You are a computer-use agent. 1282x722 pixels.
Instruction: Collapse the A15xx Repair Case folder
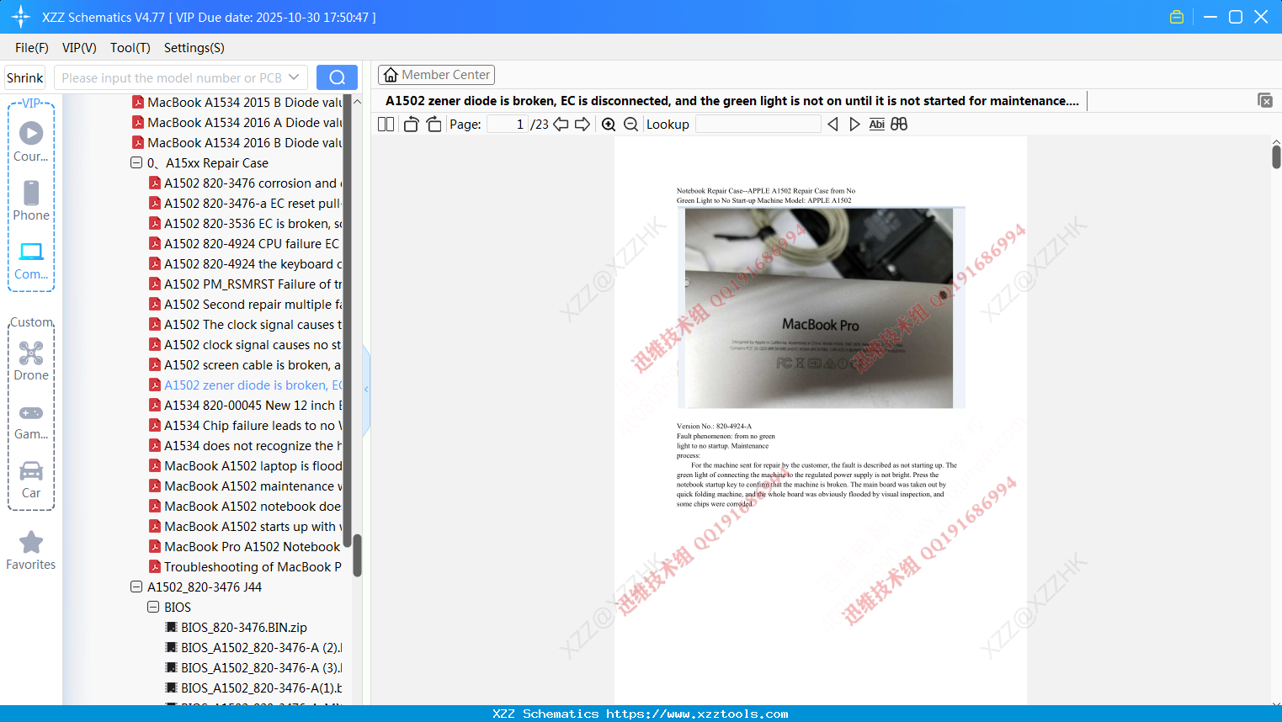[x=136, y=163]
